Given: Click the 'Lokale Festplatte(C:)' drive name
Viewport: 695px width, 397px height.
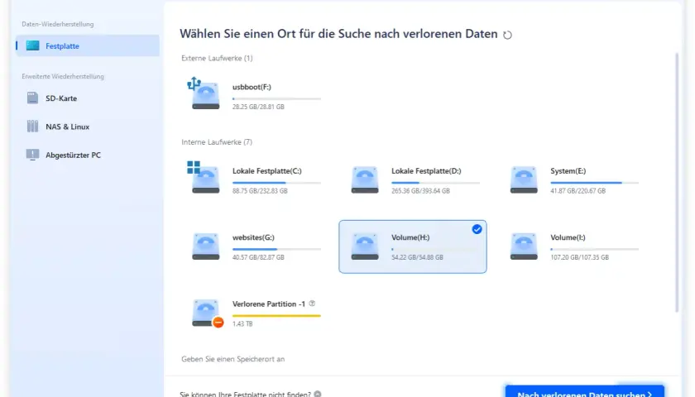Looking at the screenshot, I should click(266, 171).
